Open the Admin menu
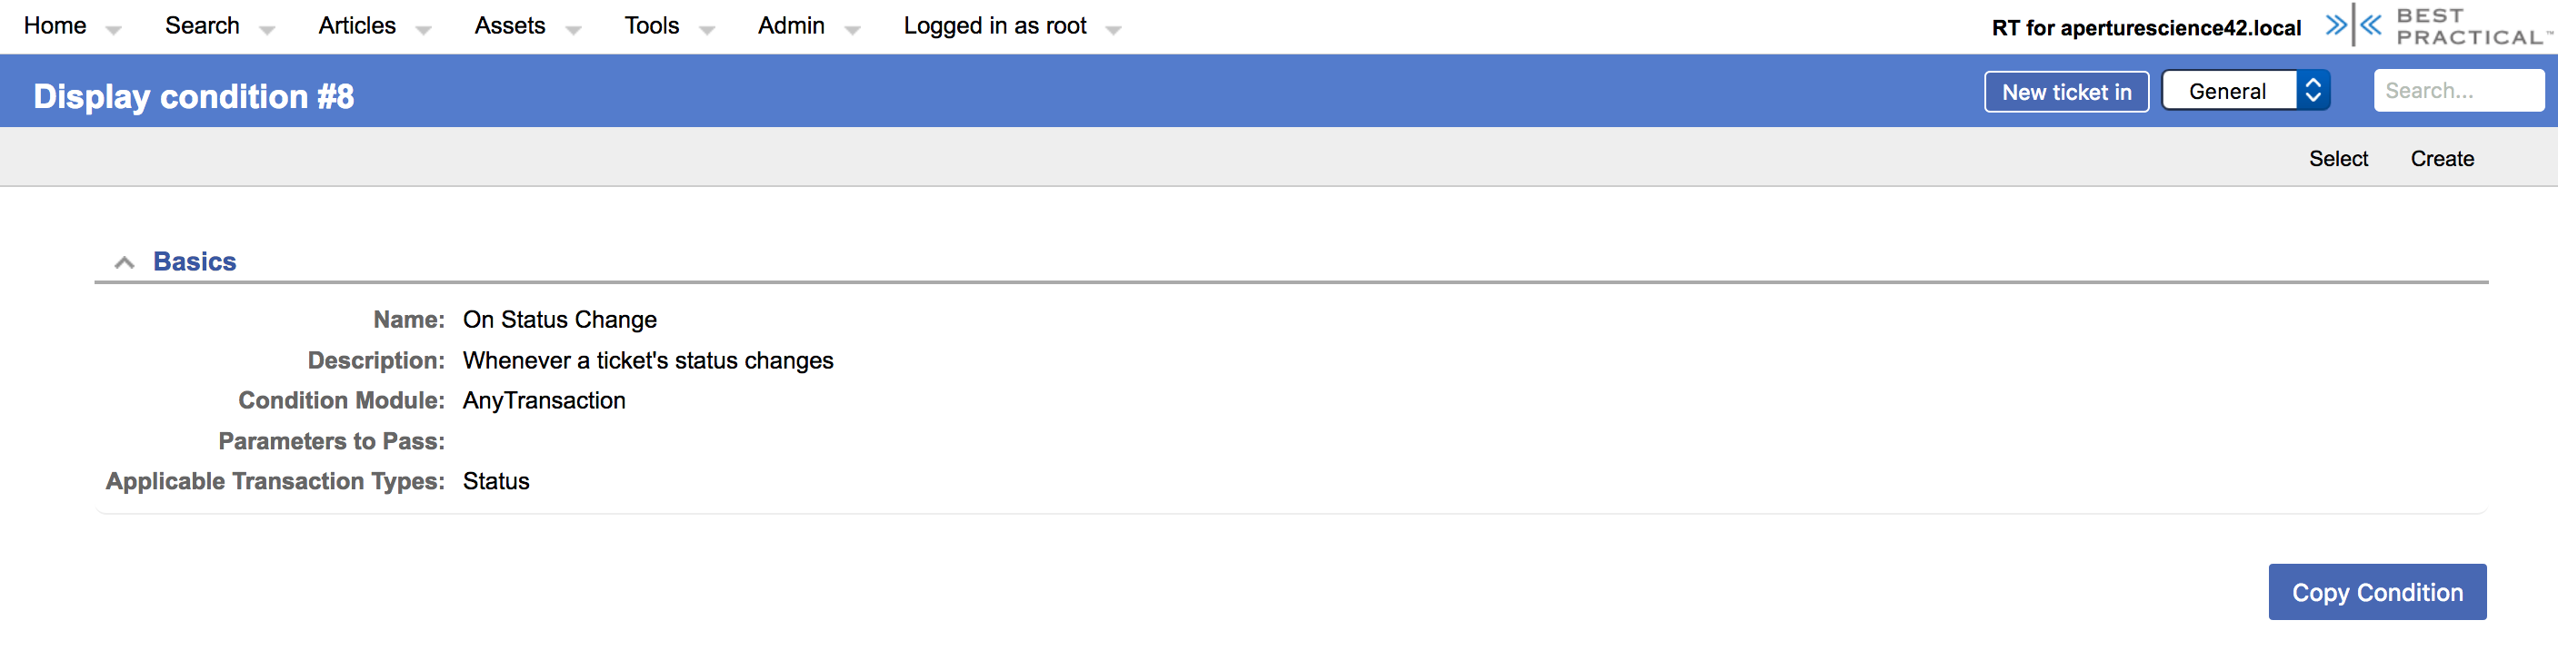Image resolution: width=2558 pixels, height=650 pixels. pyautogui.click(x=791, y=25)
